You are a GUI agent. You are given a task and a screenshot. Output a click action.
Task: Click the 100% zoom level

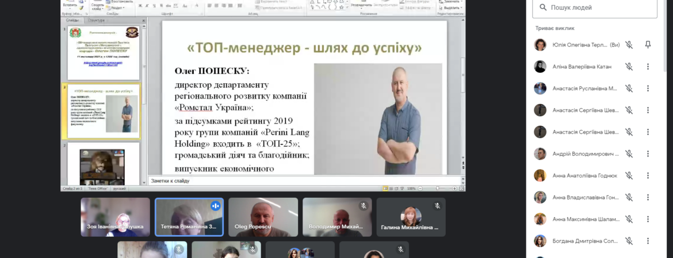click(x=411, y=188)
